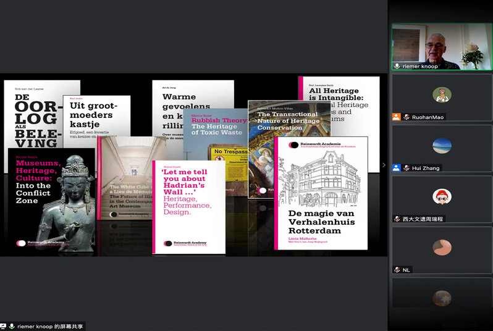Click the blue co-host icon beside Hui Zhang
The height and width of the screenshot is (331, 493).
(x=397, y=168)
